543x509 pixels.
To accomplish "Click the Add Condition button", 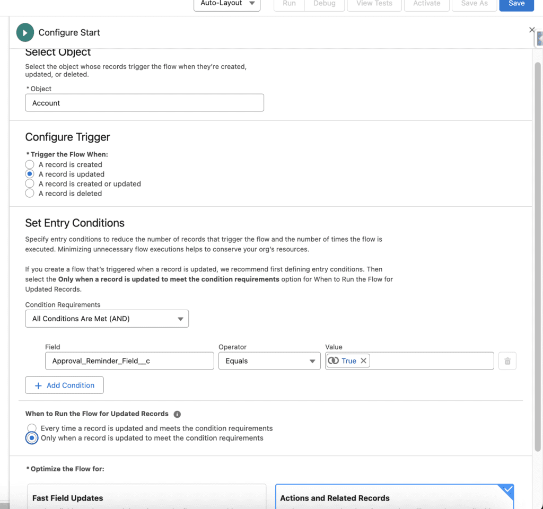I will pos(64,385).
